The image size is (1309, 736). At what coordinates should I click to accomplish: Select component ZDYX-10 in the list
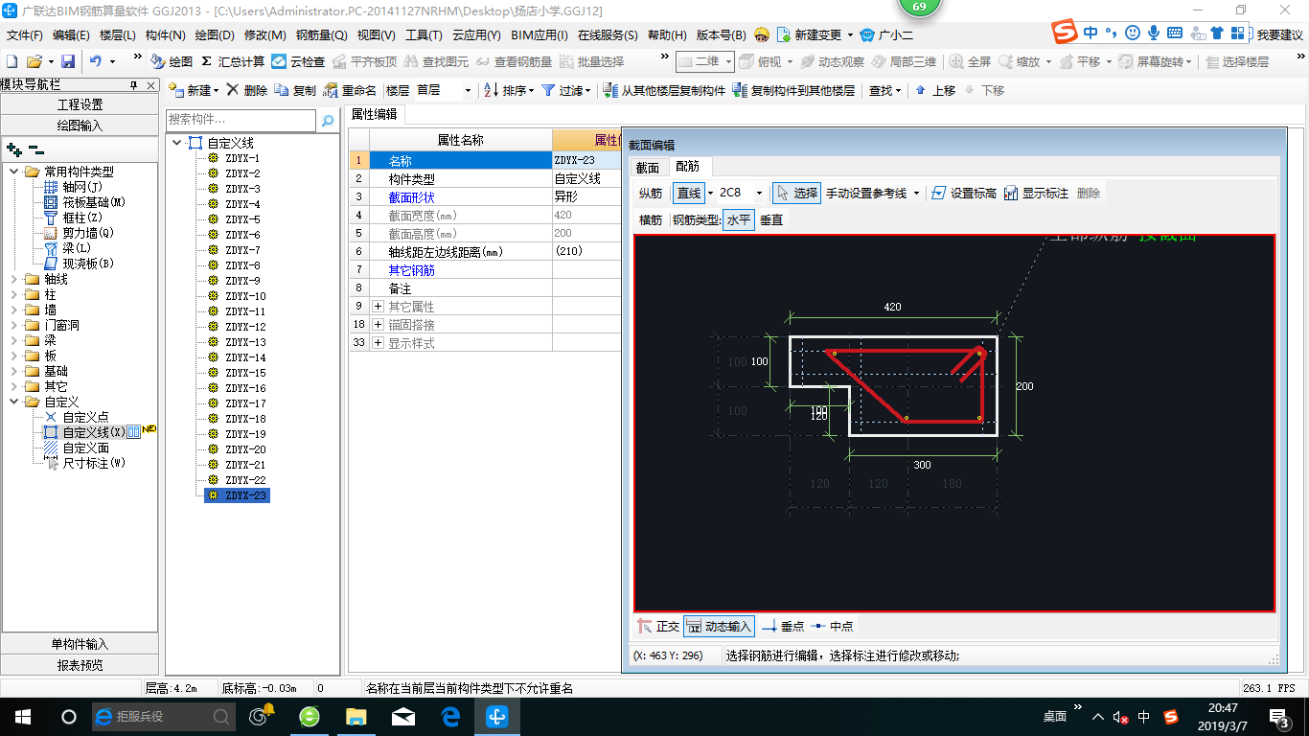[x=245, y=296]
